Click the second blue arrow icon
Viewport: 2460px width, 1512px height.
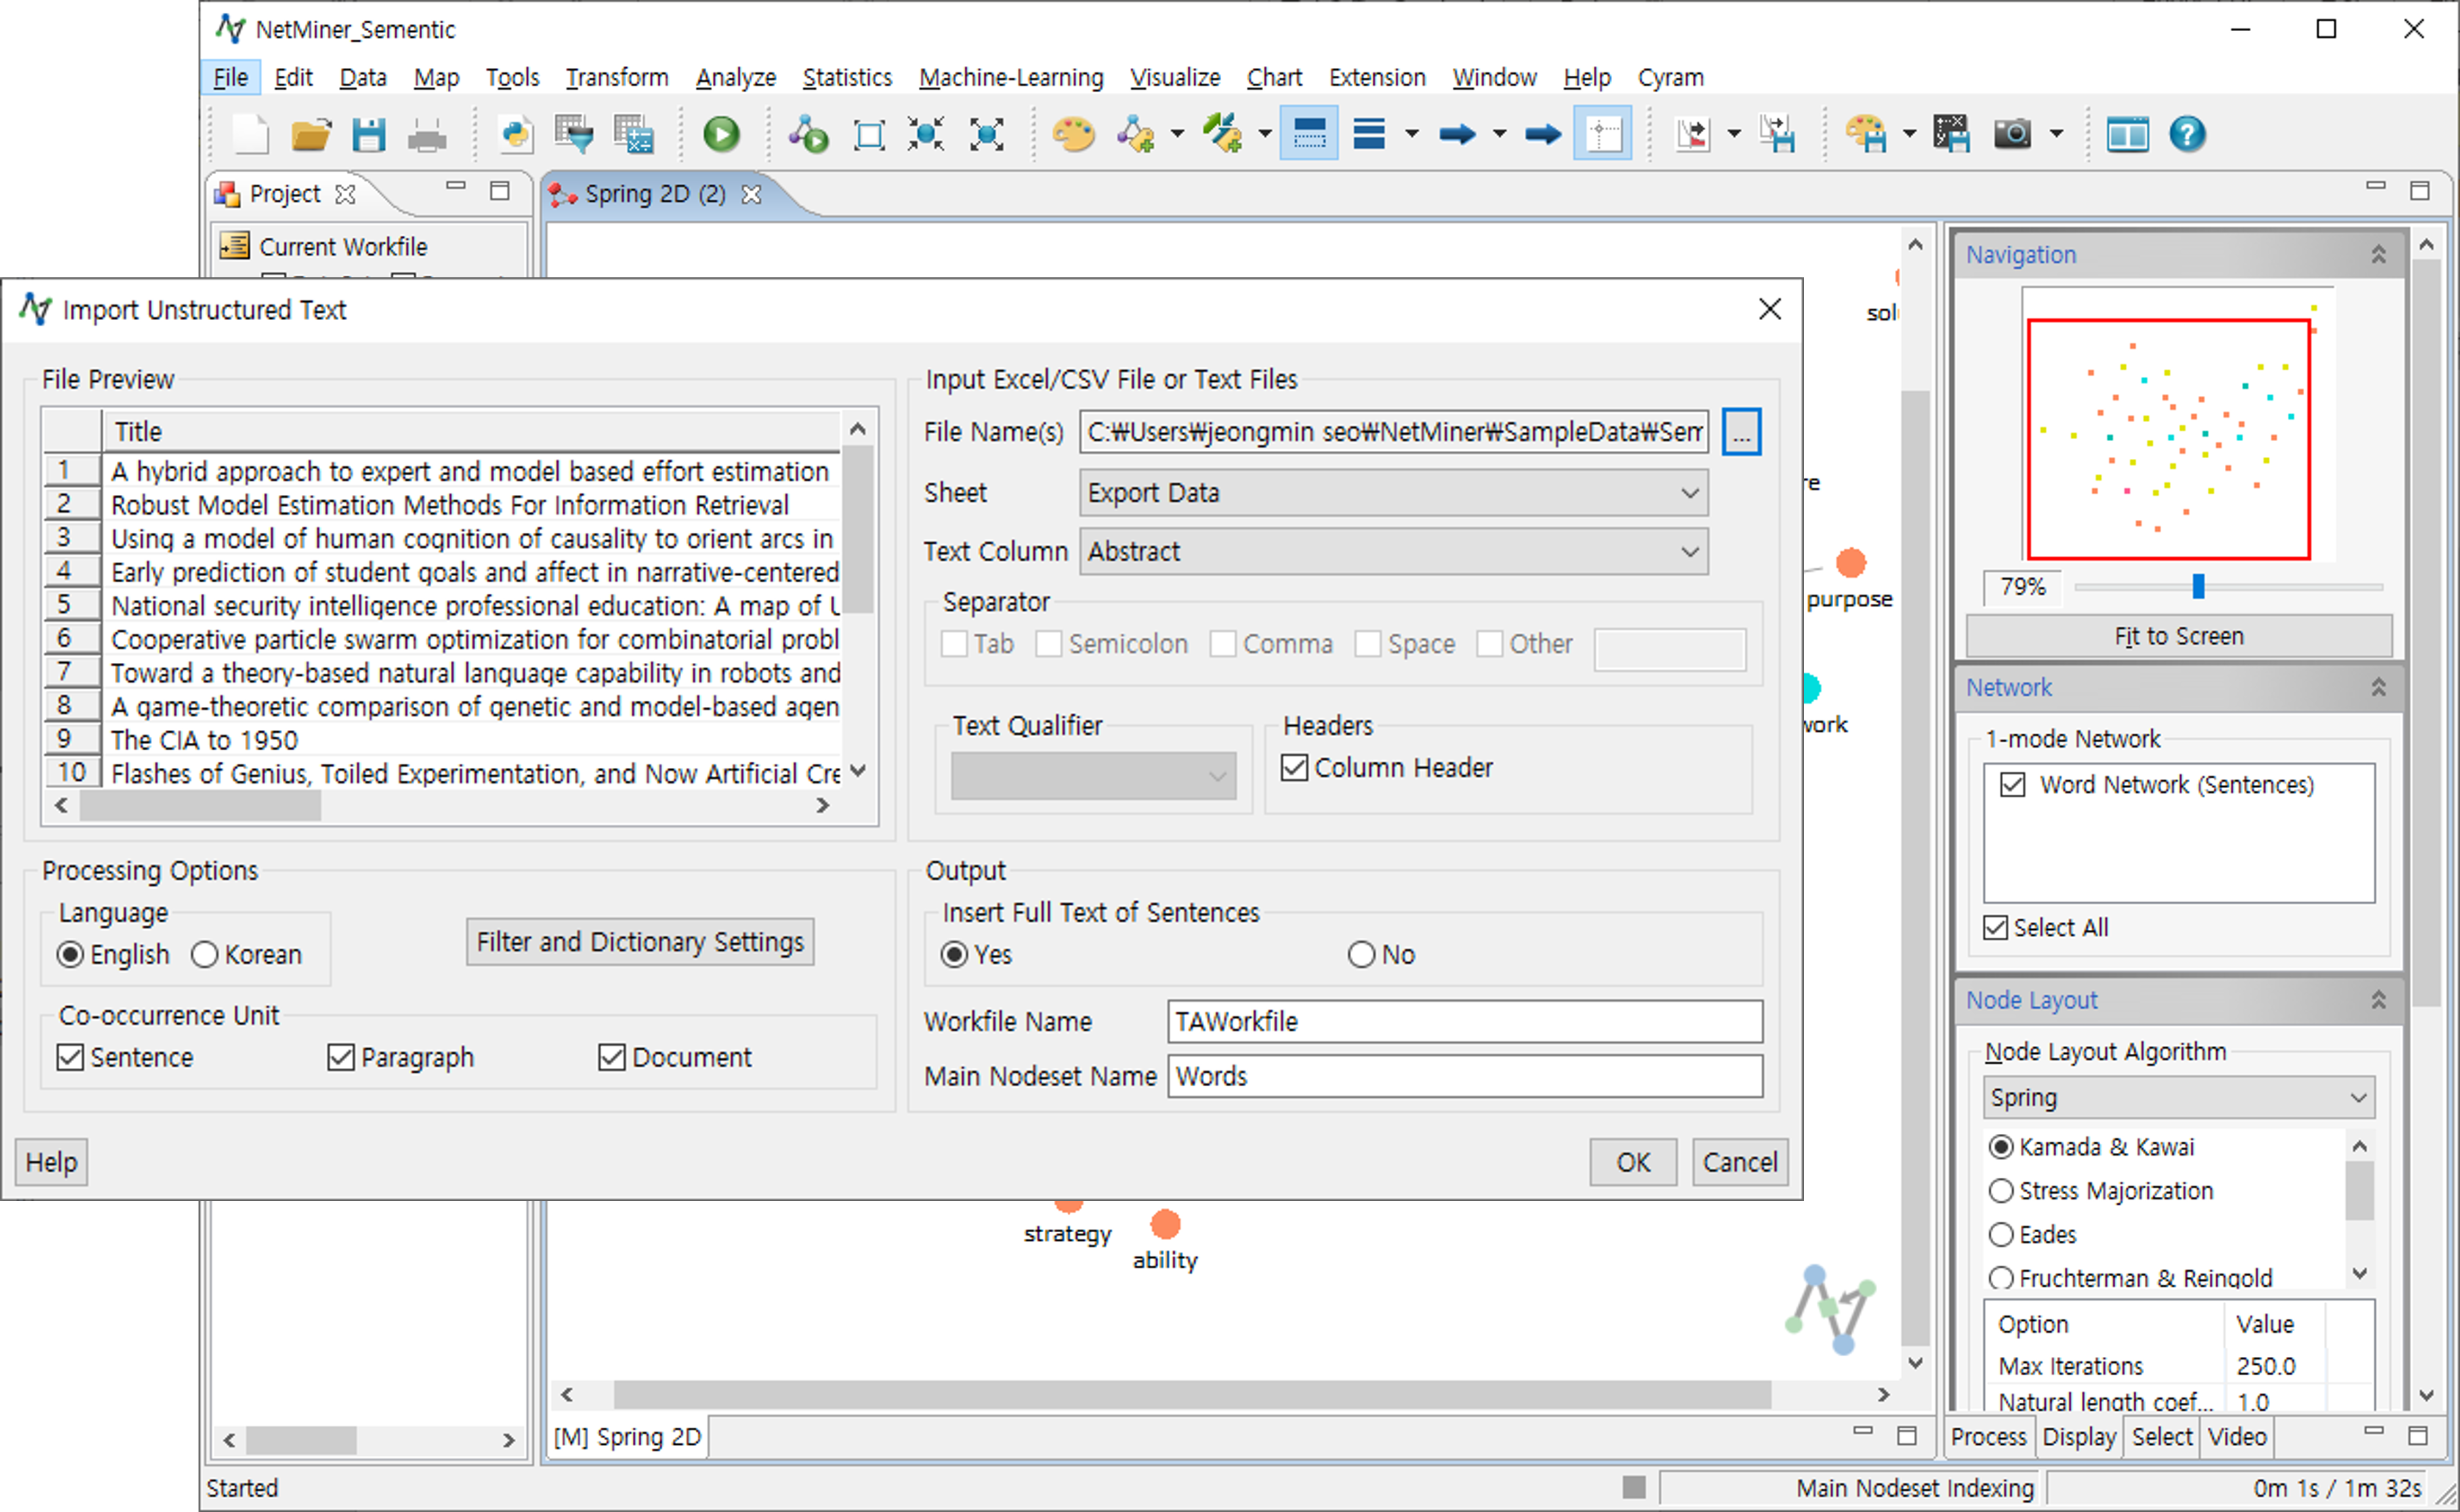pyautogui.click(x=1543, y=134)
